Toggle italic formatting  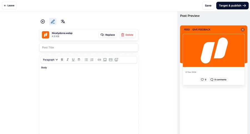tap(67, 60)
